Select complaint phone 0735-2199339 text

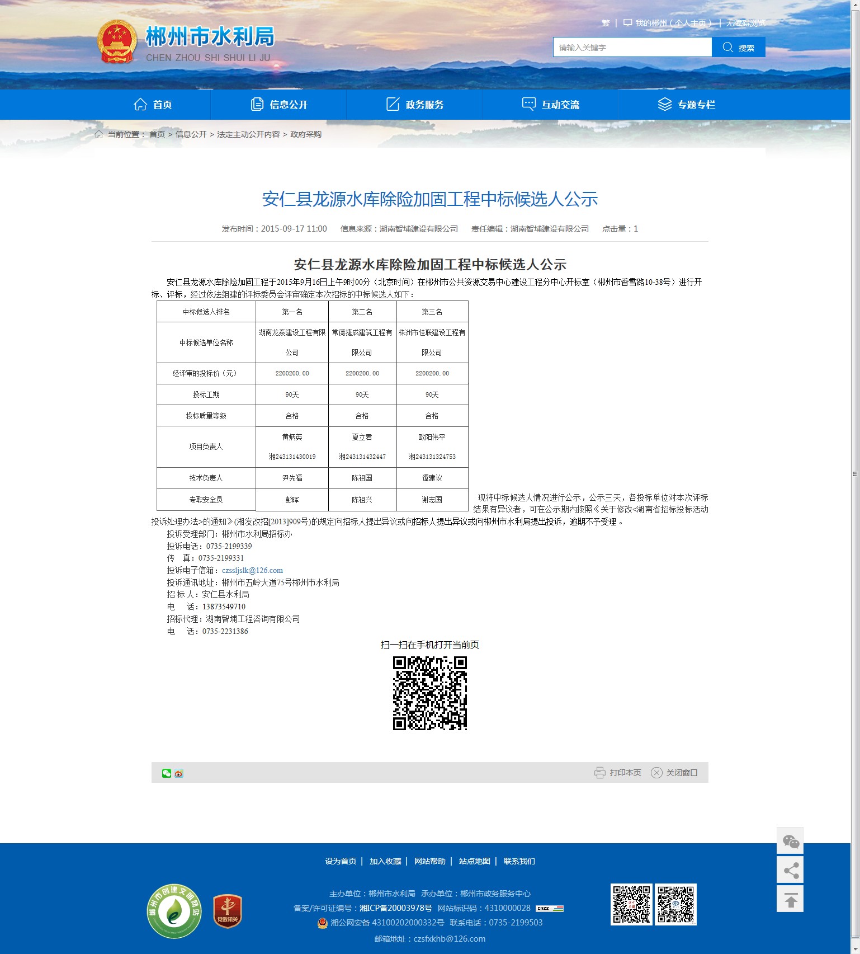click(x=229, y=546)
